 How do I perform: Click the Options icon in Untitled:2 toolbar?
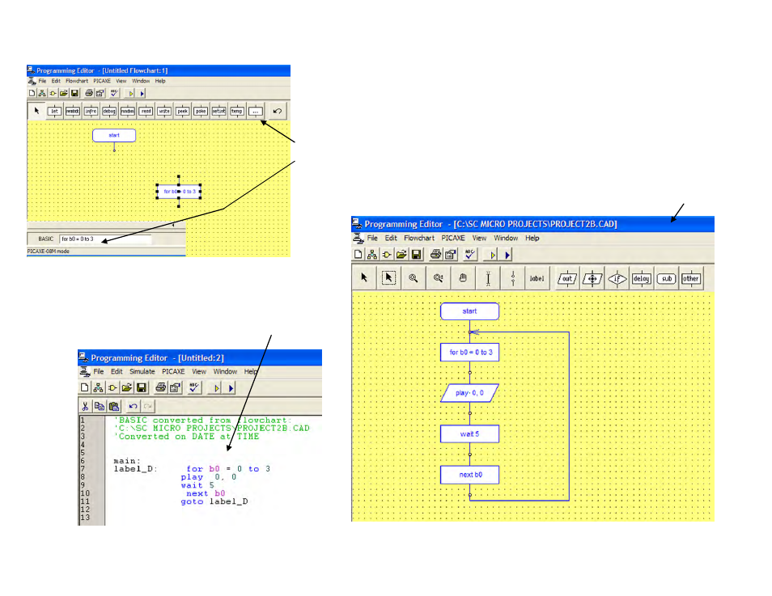point(175,388)
